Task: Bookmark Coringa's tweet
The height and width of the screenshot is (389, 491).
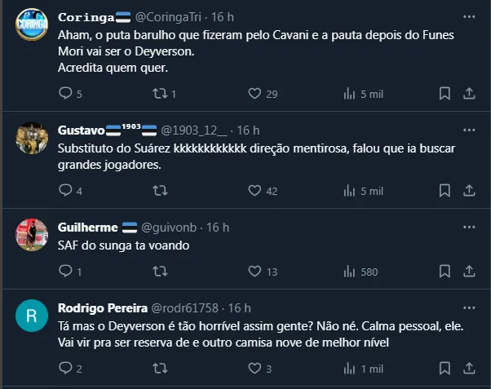Action: (x=445, y=94)
